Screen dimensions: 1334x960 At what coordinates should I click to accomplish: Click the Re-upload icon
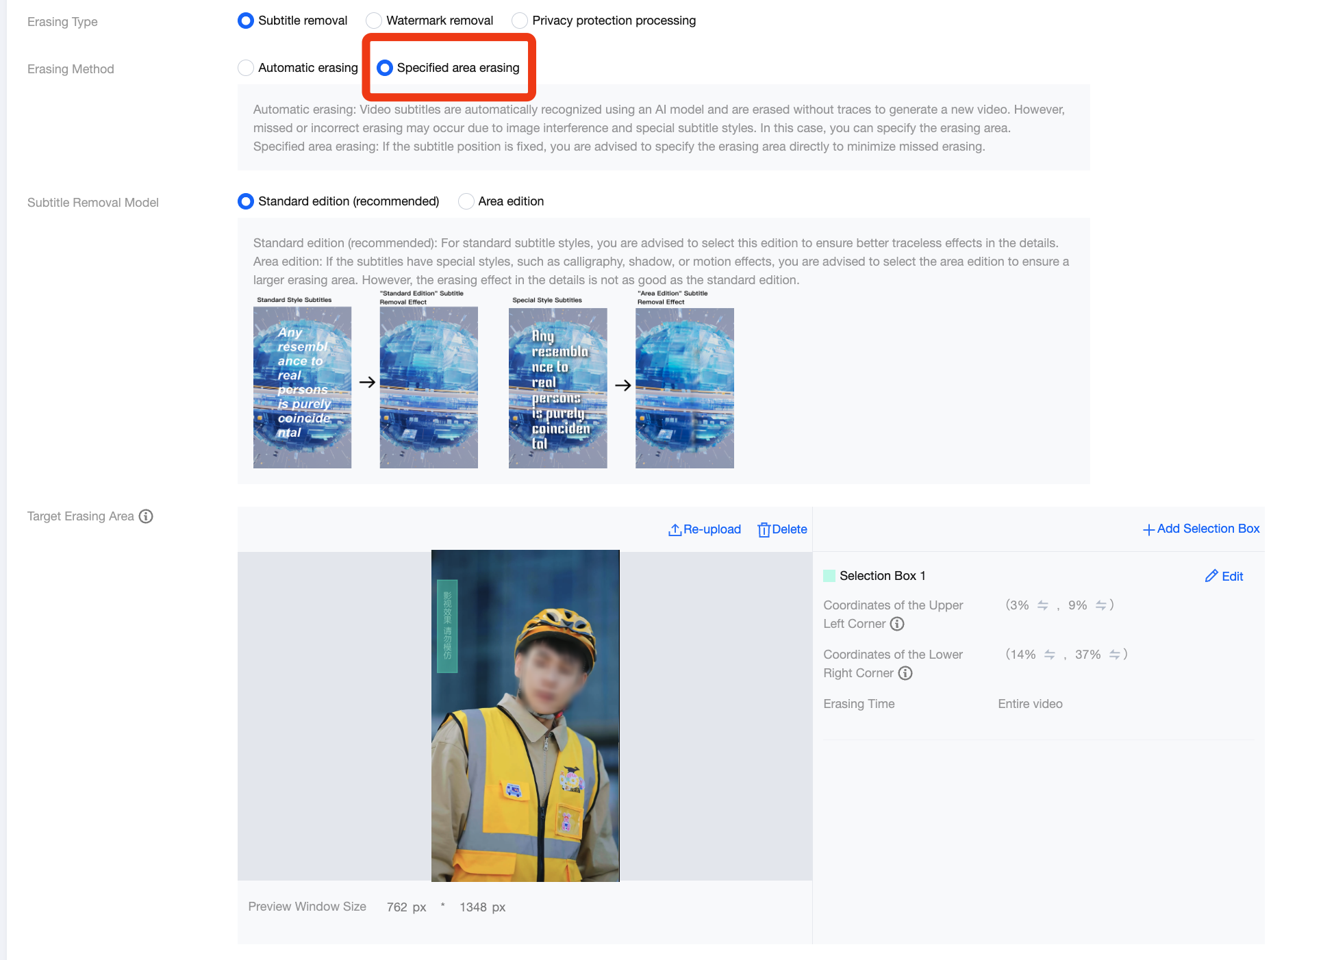[675, 529]
